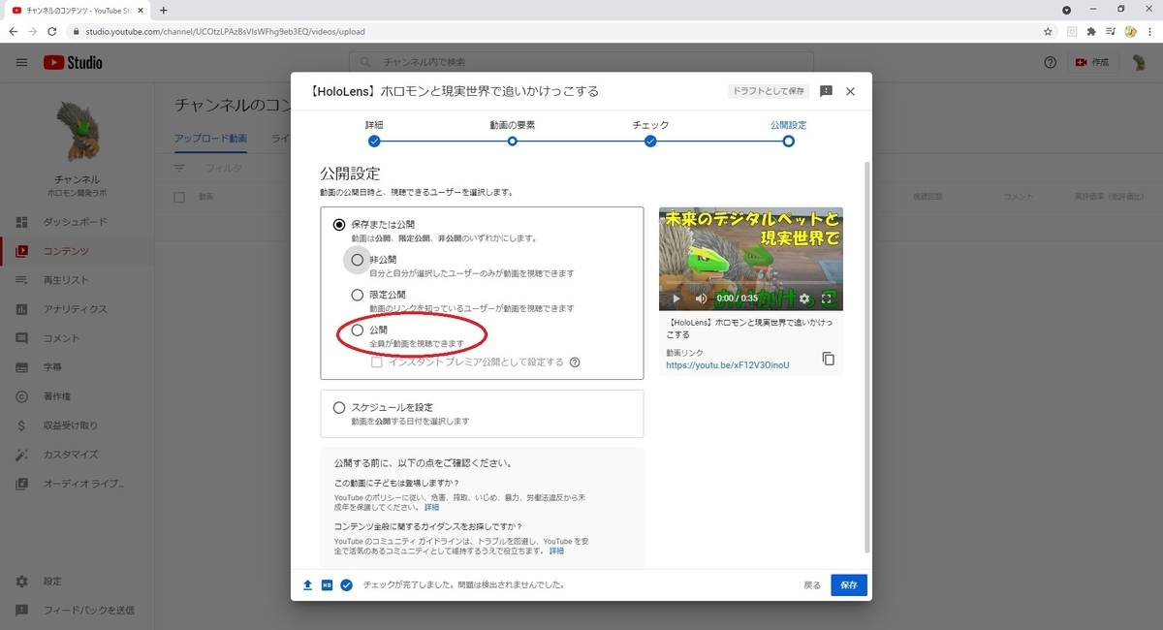1163x630 pixels.
Task: Open Instant Premiere help tooltip icon
Action: pos(575,362)
